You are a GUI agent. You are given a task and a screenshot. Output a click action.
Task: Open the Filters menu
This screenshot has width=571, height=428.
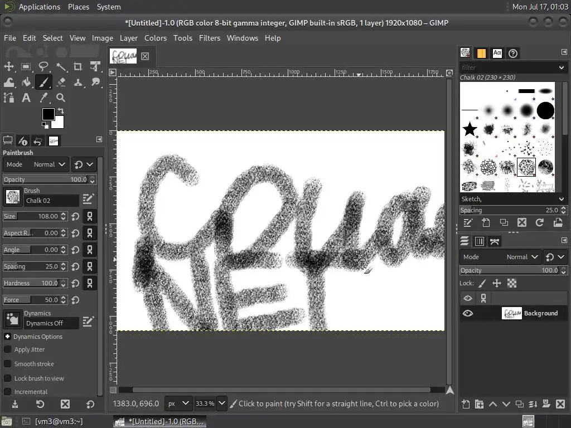coord(210,38)
